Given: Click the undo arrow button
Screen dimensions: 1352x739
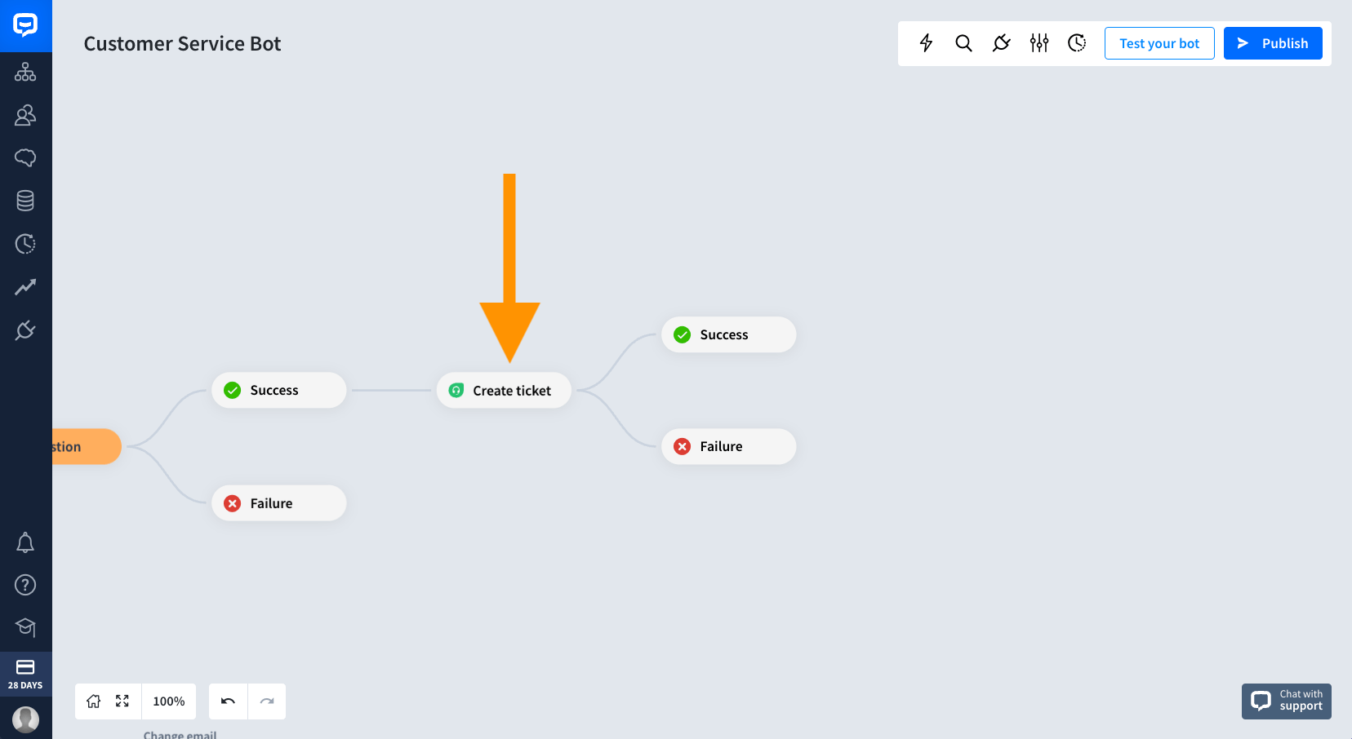Looking at the screenshot, I should [x=228, y=701].
